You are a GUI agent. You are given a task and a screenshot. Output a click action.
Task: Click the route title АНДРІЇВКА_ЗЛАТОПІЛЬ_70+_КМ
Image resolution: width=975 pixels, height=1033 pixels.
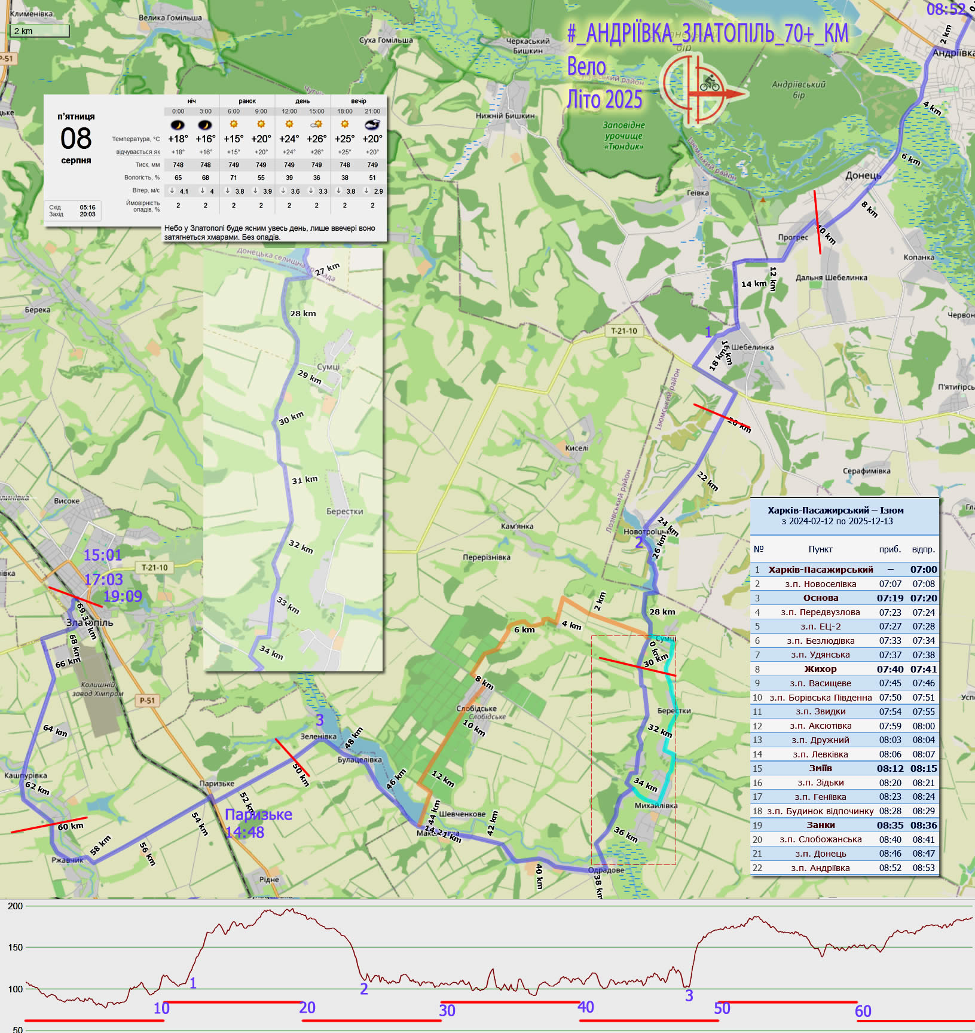707,34
